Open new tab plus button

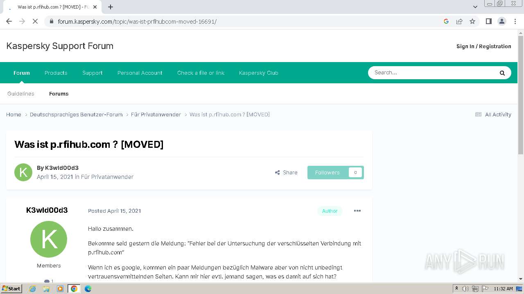click(x=111, y=7)
